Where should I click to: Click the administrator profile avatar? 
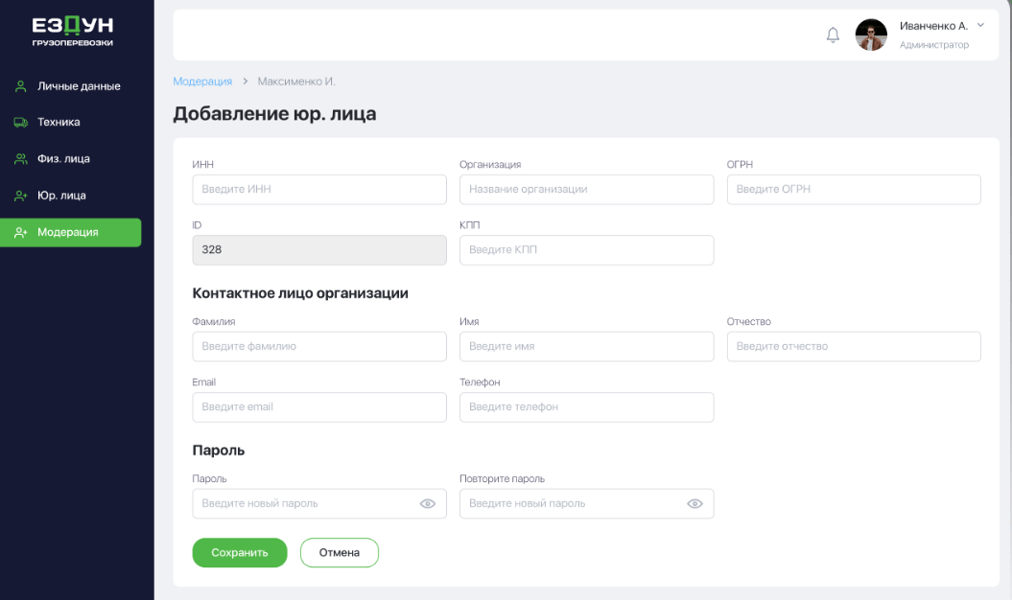click(871, 35)
